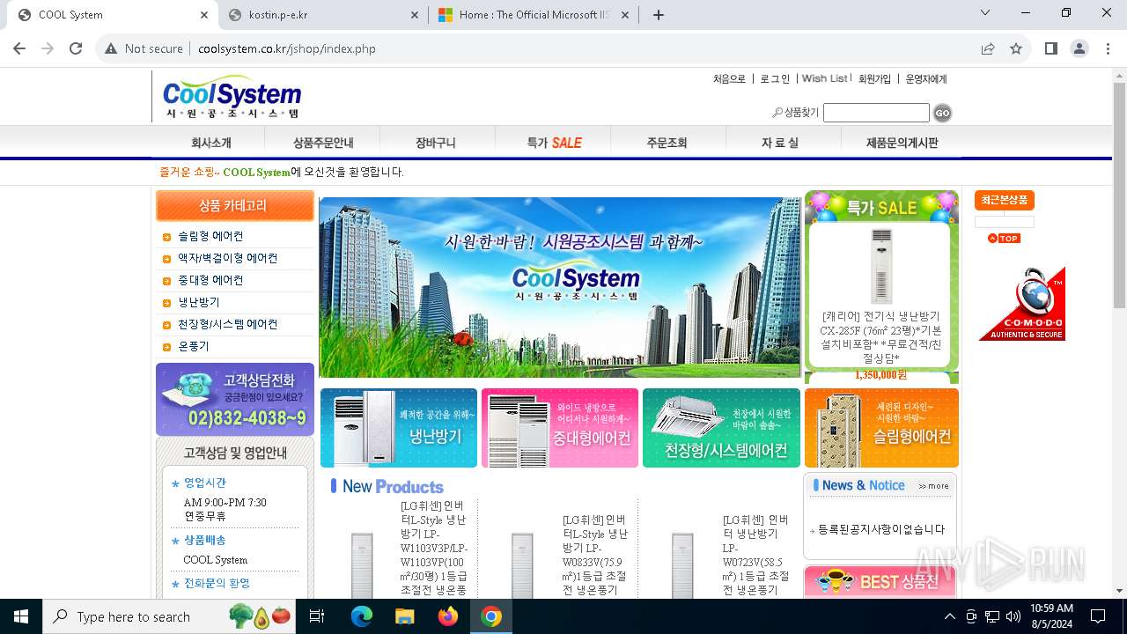
Task: Close the kostin.p-e.kr tab
Action: tap(415, 15)
